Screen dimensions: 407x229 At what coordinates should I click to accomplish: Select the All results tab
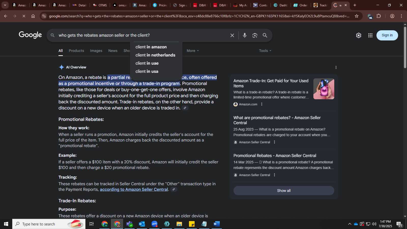[61, 51]
